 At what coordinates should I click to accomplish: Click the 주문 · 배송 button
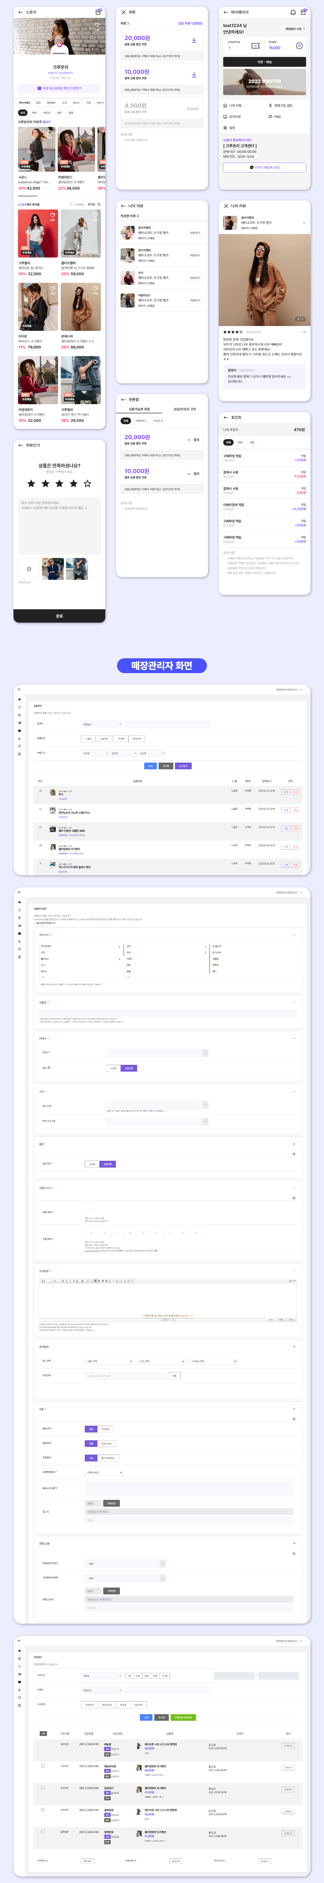(x=264, y=62)
